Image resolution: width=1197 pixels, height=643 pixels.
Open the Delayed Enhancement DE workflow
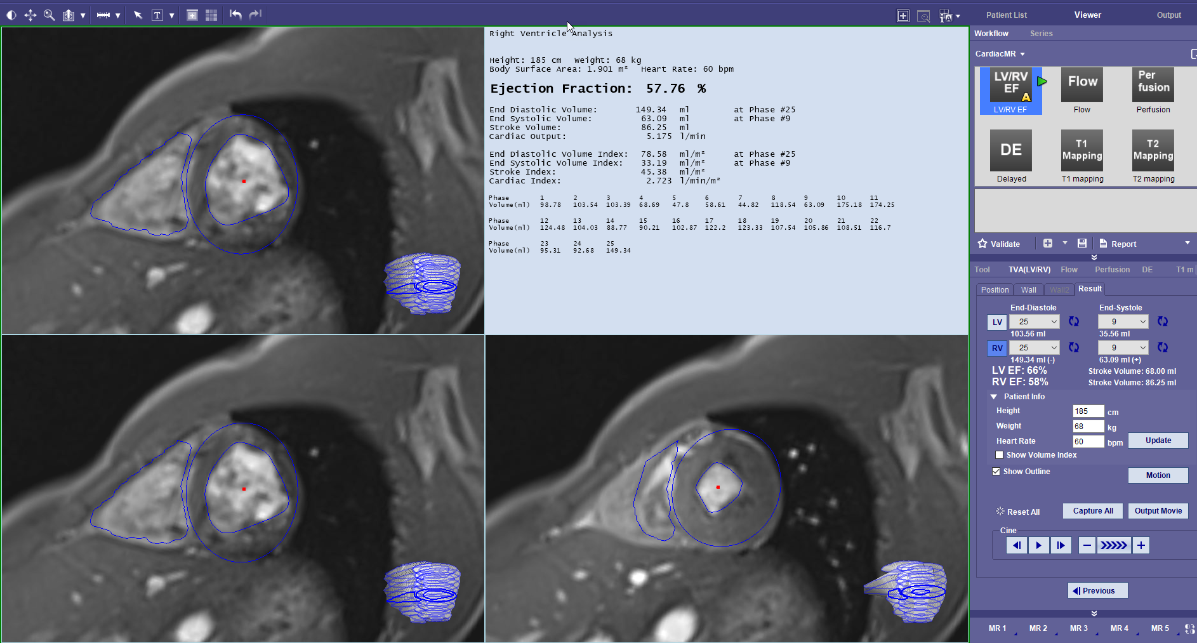[1010, 150]
